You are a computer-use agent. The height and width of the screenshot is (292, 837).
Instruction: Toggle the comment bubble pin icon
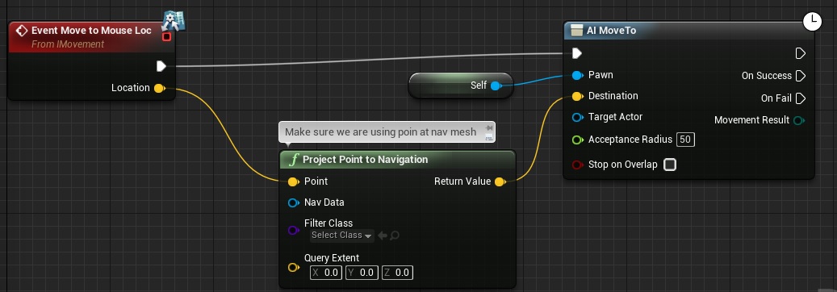click(x=488, y=128)
